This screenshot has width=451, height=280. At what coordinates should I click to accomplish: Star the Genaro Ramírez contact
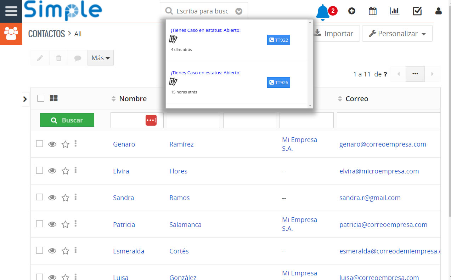pyautogui.click(x=65, y=144)
